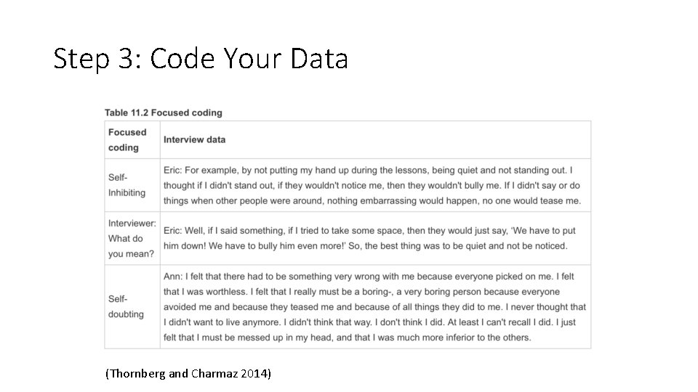The image size is (698, 392).
Task: Click the "Focused coding" column header cell
Action: [128, 139]
